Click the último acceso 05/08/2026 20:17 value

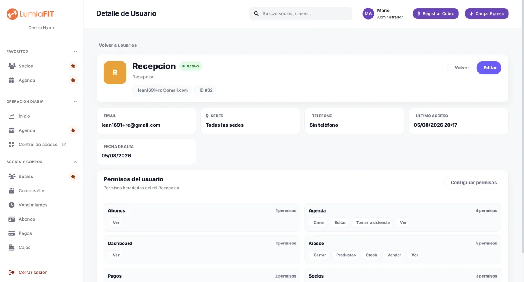pos(435,125)
